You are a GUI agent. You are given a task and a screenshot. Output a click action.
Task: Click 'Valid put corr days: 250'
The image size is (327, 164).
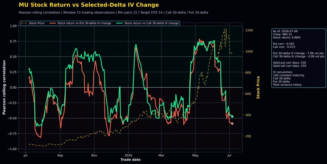[x=289, y=63]
